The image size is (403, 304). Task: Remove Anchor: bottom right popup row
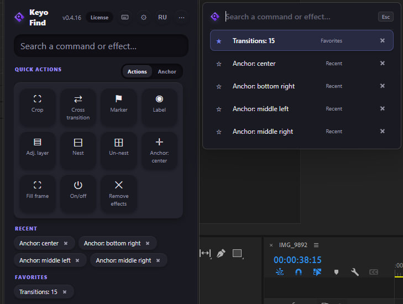tap(383, 86)
